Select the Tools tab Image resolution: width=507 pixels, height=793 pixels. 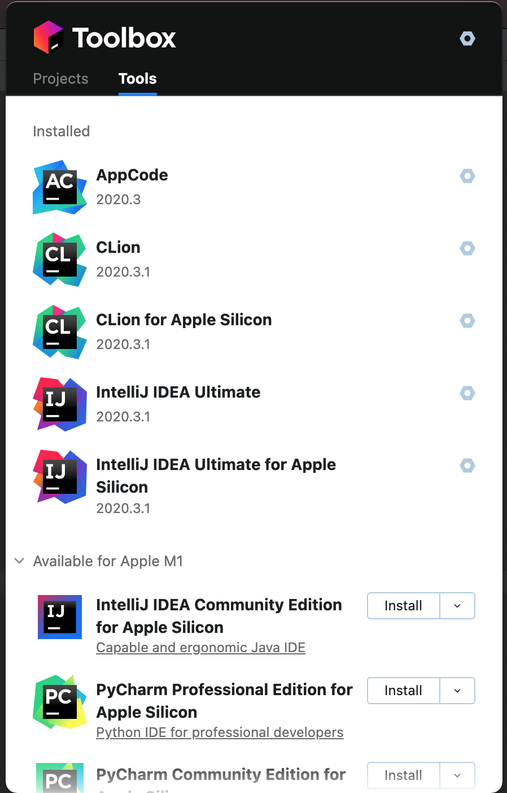[137, 79]
